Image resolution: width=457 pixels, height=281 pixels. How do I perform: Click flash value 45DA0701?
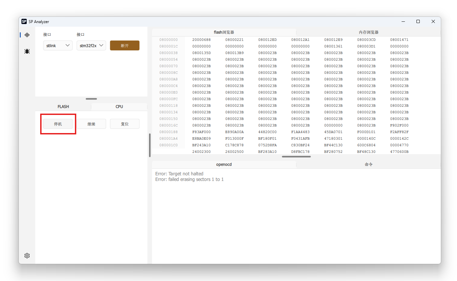(x=333, y=132)
